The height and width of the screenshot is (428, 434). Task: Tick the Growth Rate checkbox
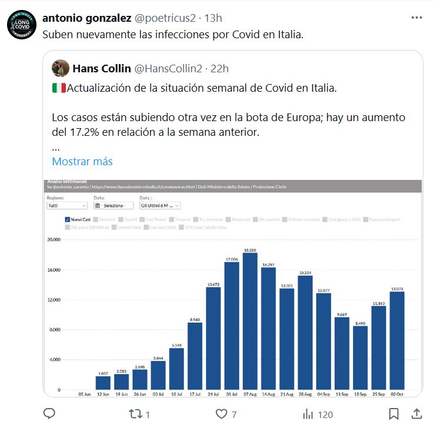coord(114,227)
